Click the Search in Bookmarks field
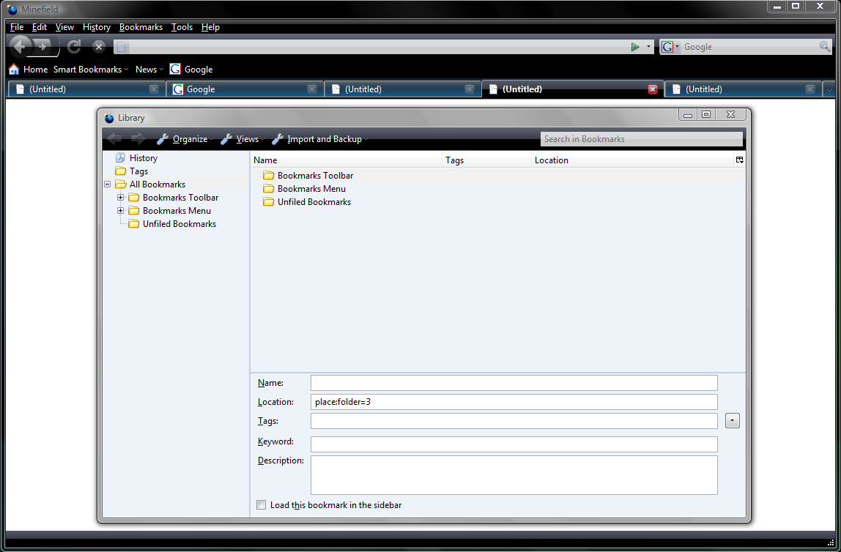The width and height of the screenshot is (841, 552). pyautogui.click(x=641, y=138)
